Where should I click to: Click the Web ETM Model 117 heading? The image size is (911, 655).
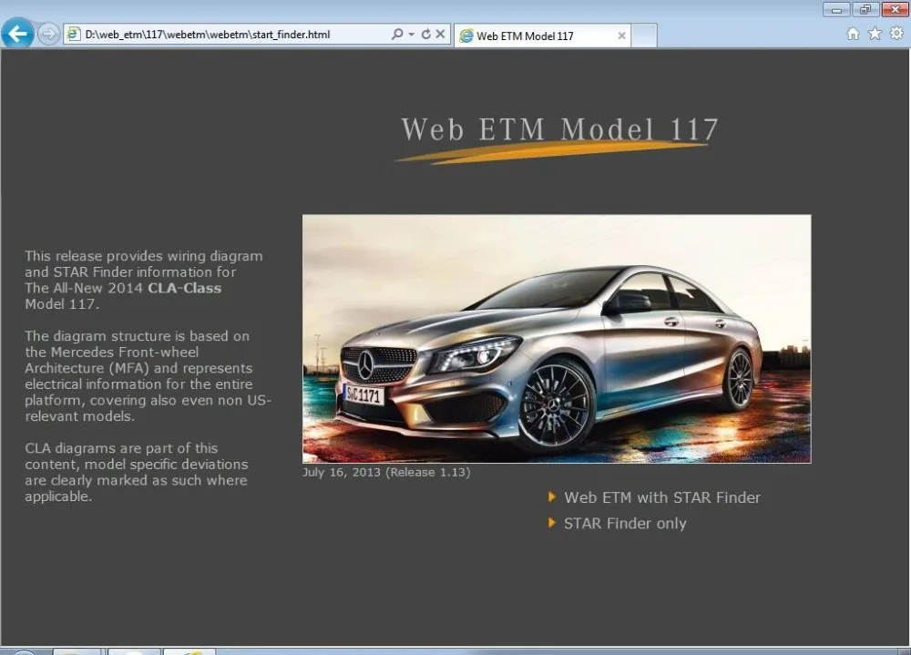click(x=560, y=129)
